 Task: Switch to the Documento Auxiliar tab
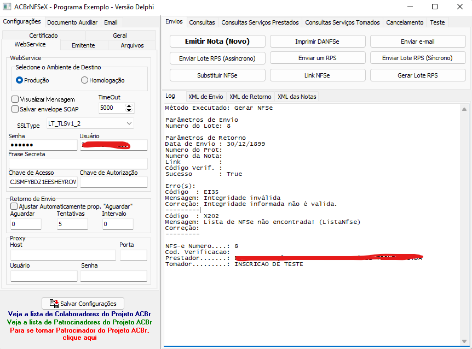72,22
